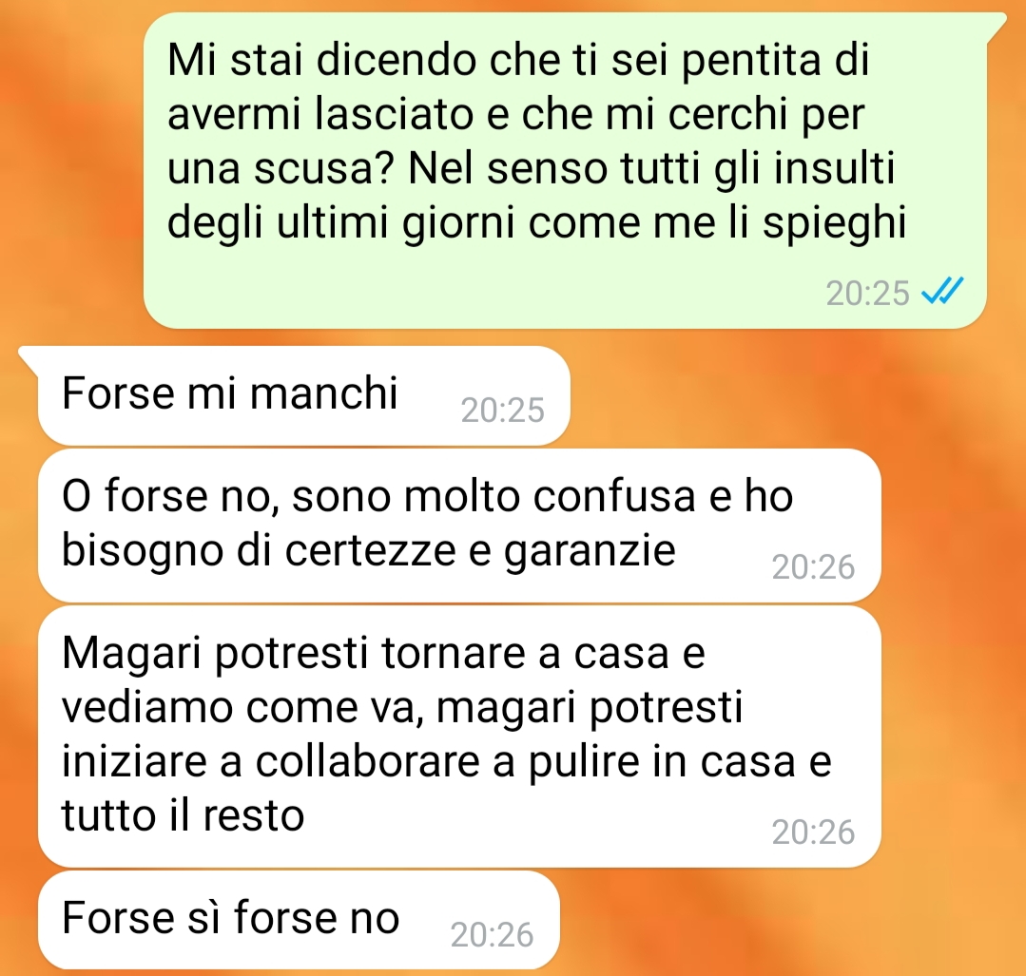Click the word "collaborare" in the long received message
Image resolution: width=1026 pixels, height=976 pixels.
coord(368,761)
